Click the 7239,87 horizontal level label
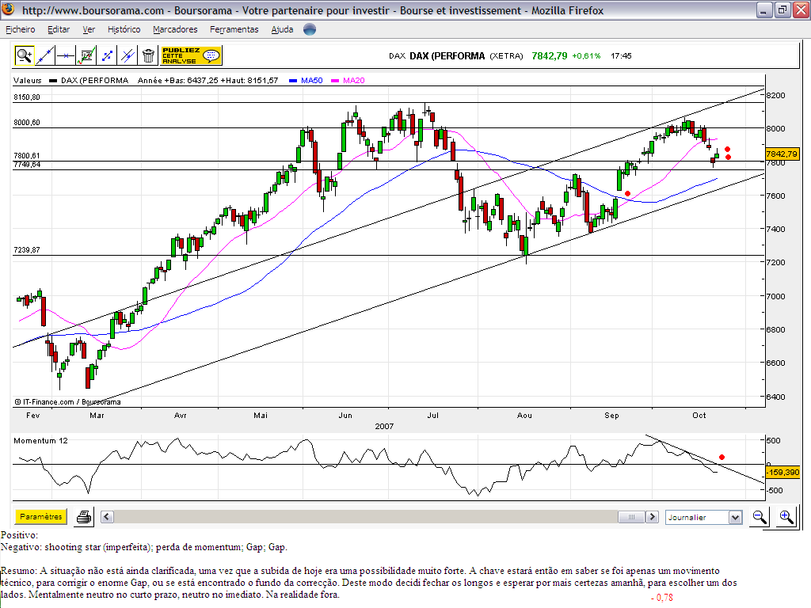The width and height of the screenshot is (811, 608). click(26, 249)
